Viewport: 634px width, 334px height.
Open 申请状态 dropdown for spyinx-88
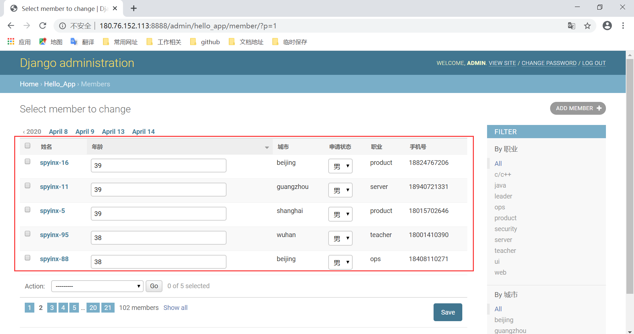point(340,262)
